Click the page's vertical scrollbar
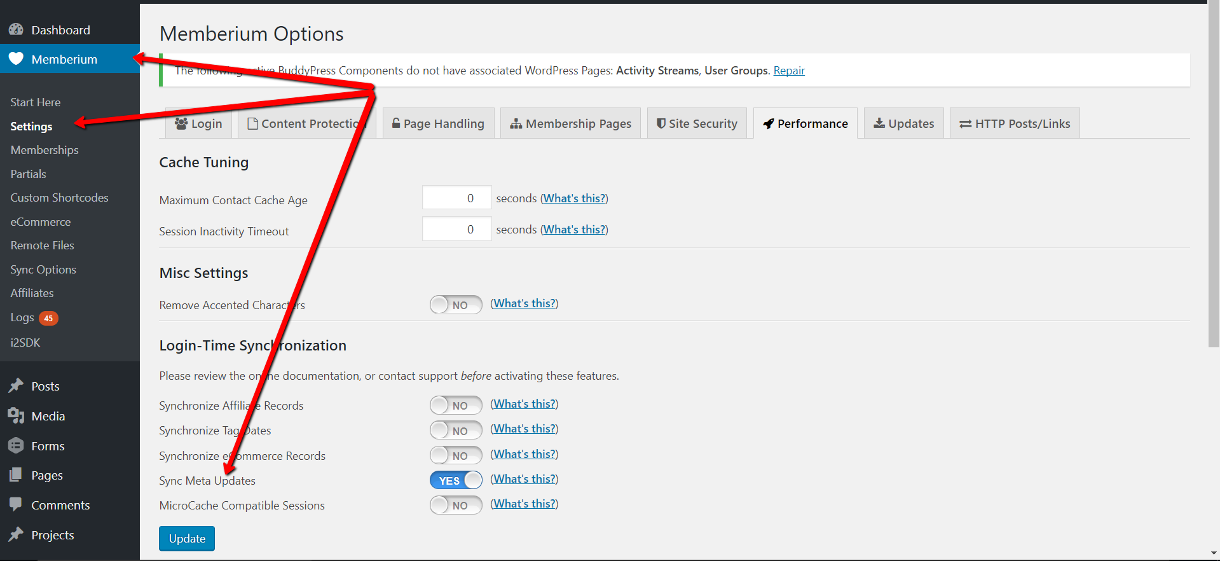The width and height of the screenshot is (1220, 561). click(x=1214, y=175)
